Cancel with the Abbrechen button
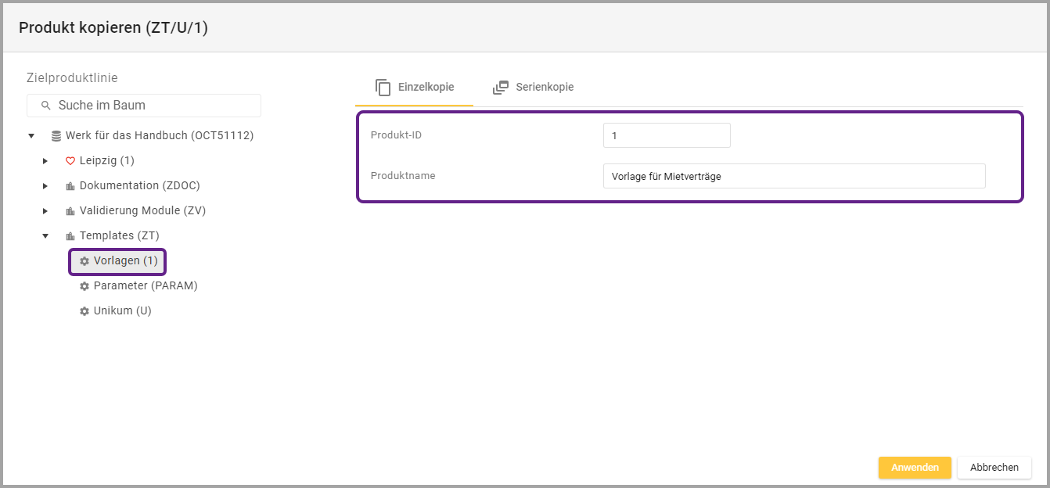The height and width of the screenshot is (488, 1050). coord(994,468)
